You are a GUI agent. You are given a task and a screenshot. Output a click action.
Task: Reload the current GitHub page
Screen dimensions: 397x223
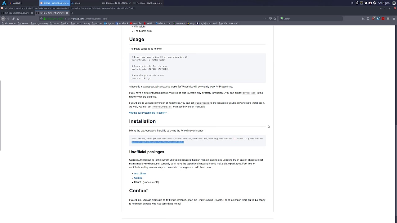tap(13, 19)
